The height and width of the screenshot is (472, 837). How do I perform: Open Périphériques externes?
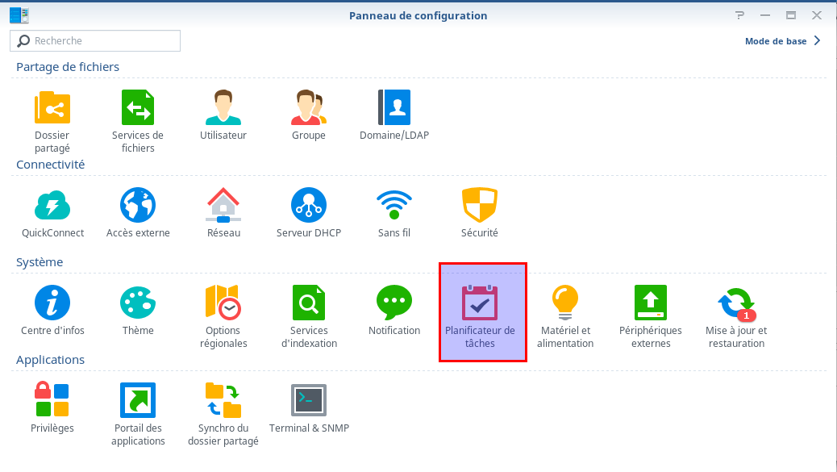(x=650, y=303)
